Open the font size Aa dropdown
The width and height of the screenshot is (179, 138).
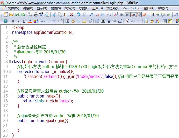pos(116,14)
